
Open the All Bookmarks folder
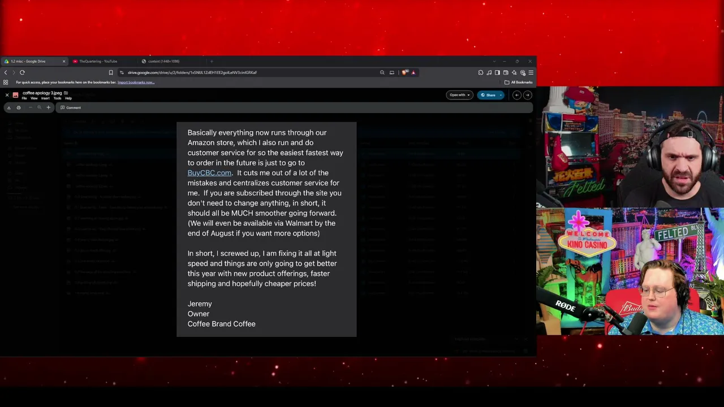pyautogui.click(x=519, y=83)
